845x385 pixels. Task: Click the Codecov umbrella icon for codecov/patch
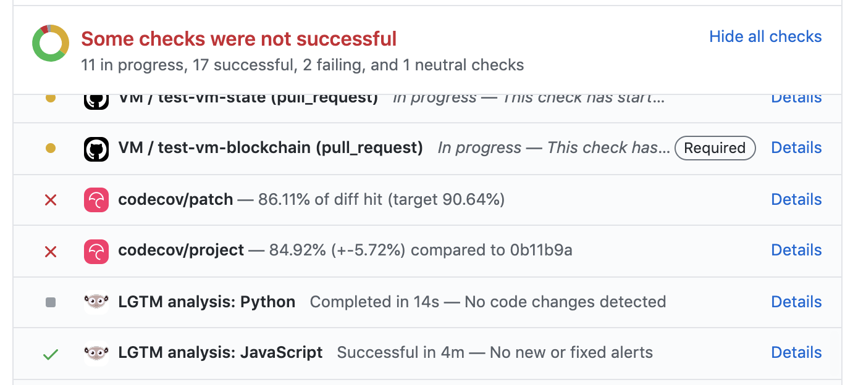coord(96,199)
